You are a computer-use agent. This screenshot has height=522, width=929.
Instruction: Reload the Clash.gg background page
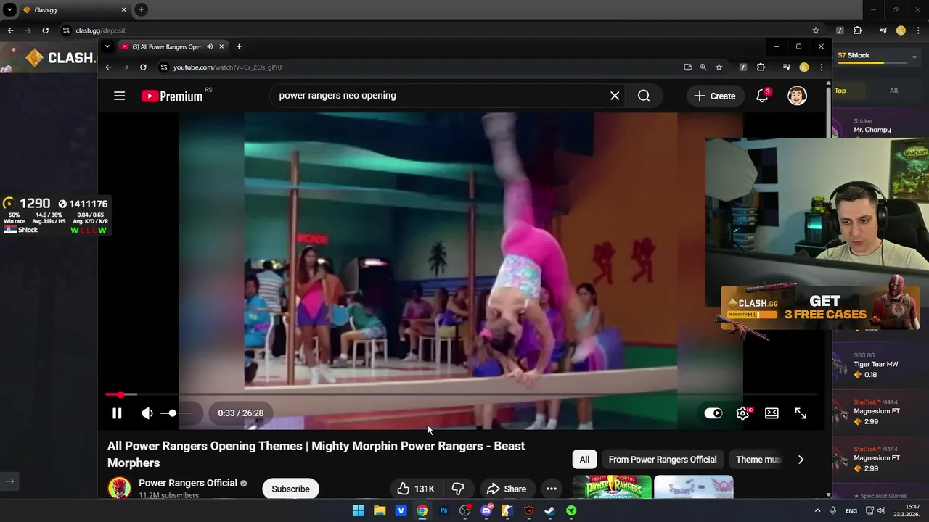(45, 30)
